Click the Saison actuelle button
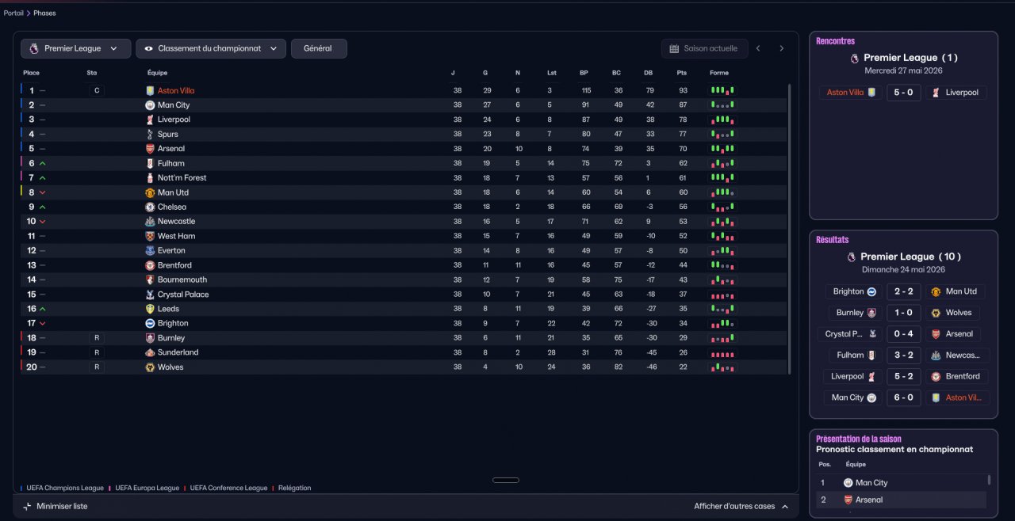This screenshot has height=521, width=1015. pos(705,48)
